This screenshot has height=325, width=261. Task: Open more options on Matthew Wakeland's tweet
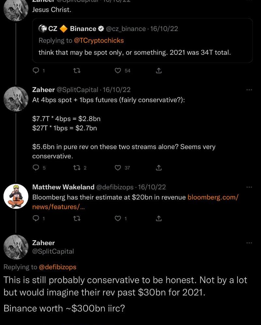pos(249,187)
